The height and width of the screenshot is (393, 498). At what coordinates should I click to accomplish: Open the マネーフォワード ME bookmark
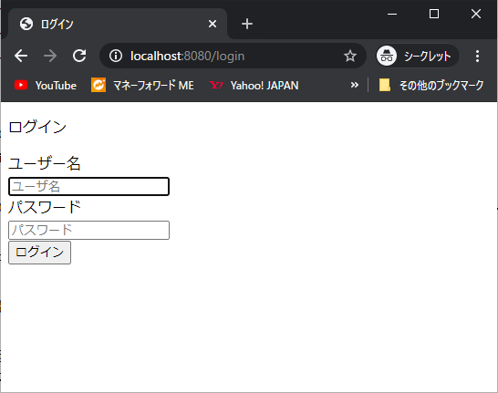click(142, 85)
